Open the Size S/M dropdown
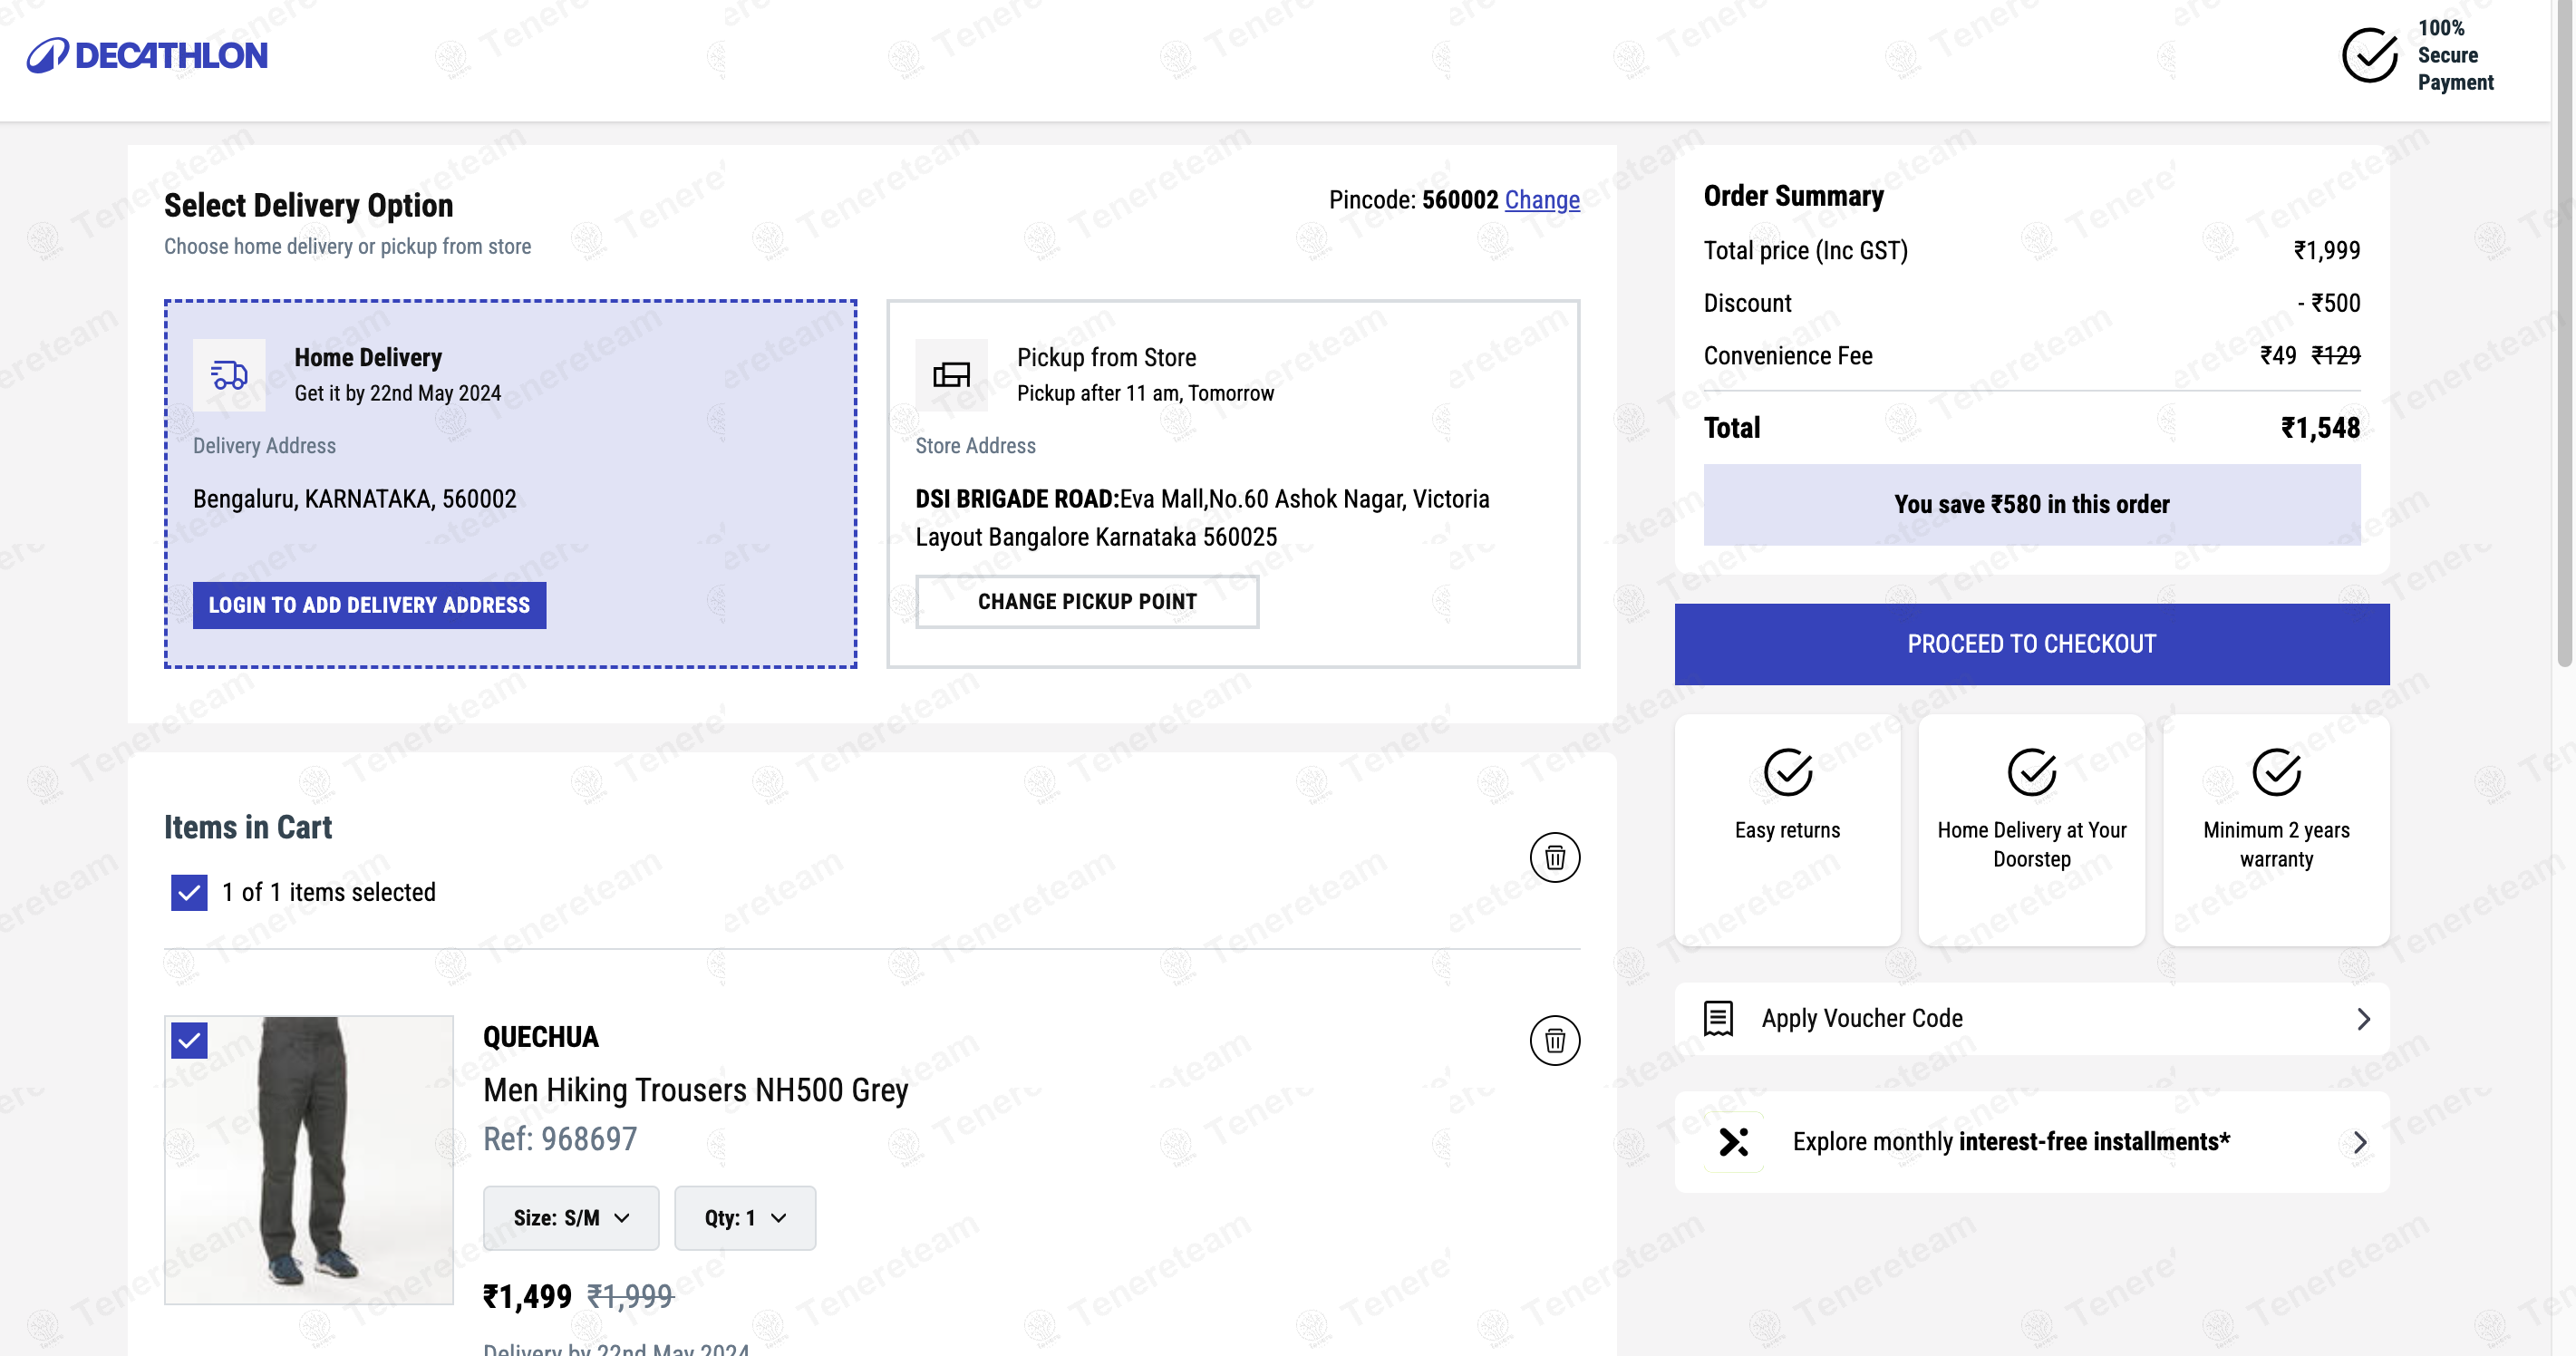 point(571,1217)
